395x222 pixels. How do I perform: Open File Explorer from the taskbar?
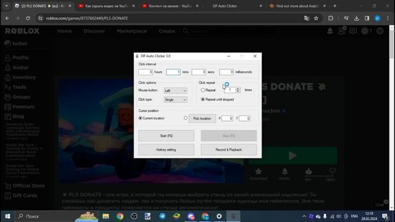click(106, 216)
